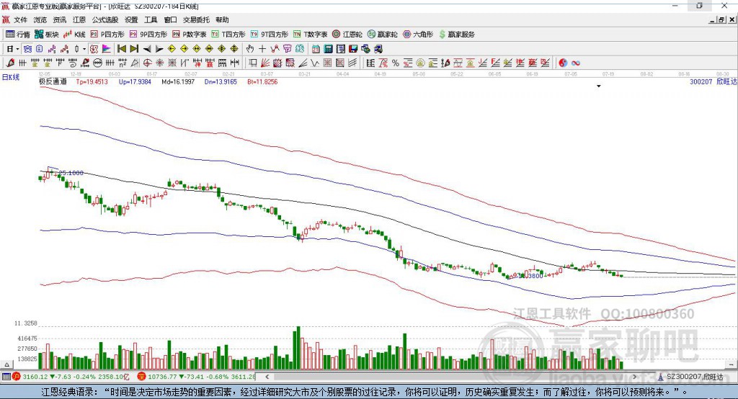Open the 江恩轮 Gann wheel

click(347, 35)
